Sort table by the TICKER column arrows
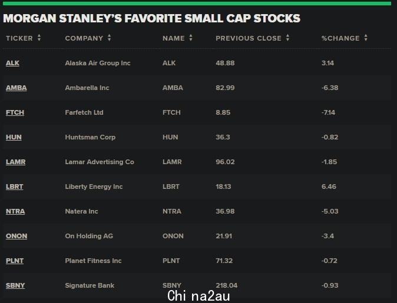 tap(39, 38)
